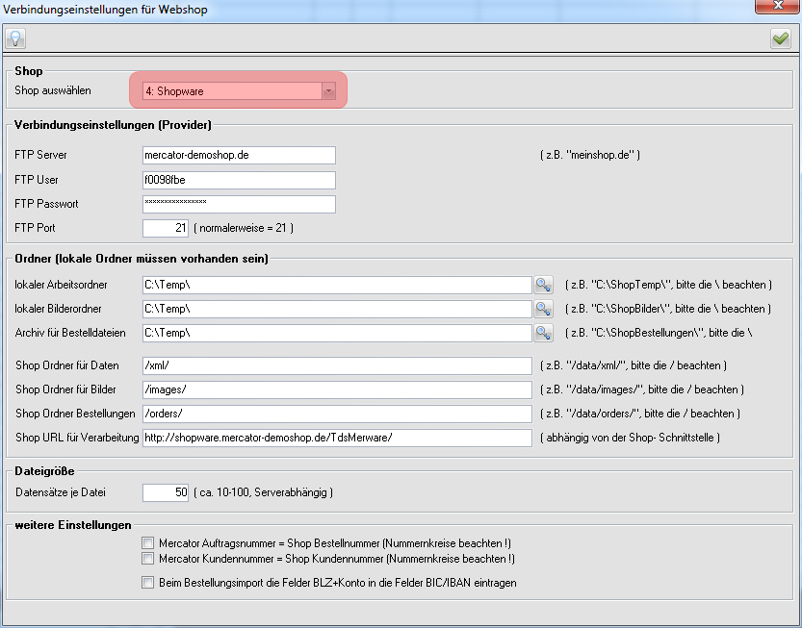Browse for lokaler Arbeitsordner folder
This screenshot has height=628, width=802.
click(543, 285)
